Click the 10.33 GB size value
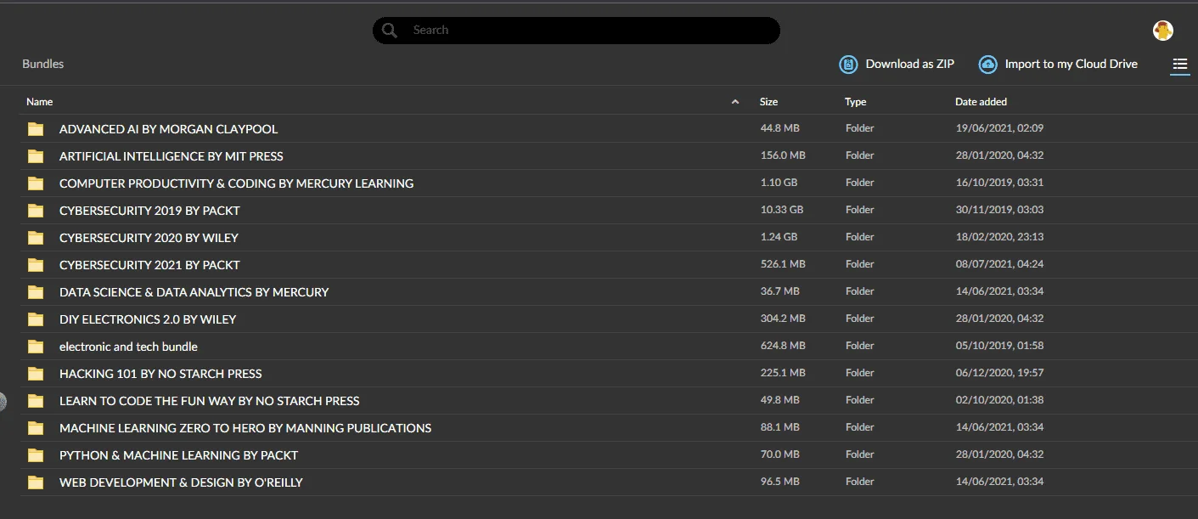Viewport: 1198px width, 519px height. point(782,210)
